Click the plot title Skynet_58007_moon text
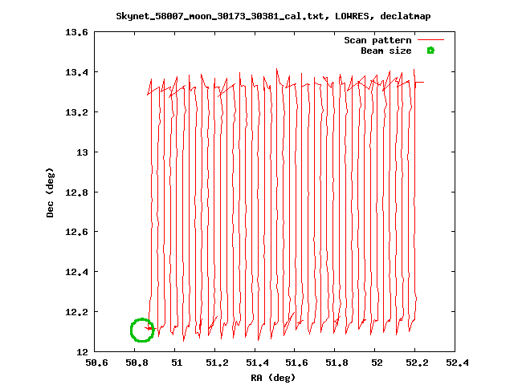Viewport: 514px width, 385px height. (273, 16)
